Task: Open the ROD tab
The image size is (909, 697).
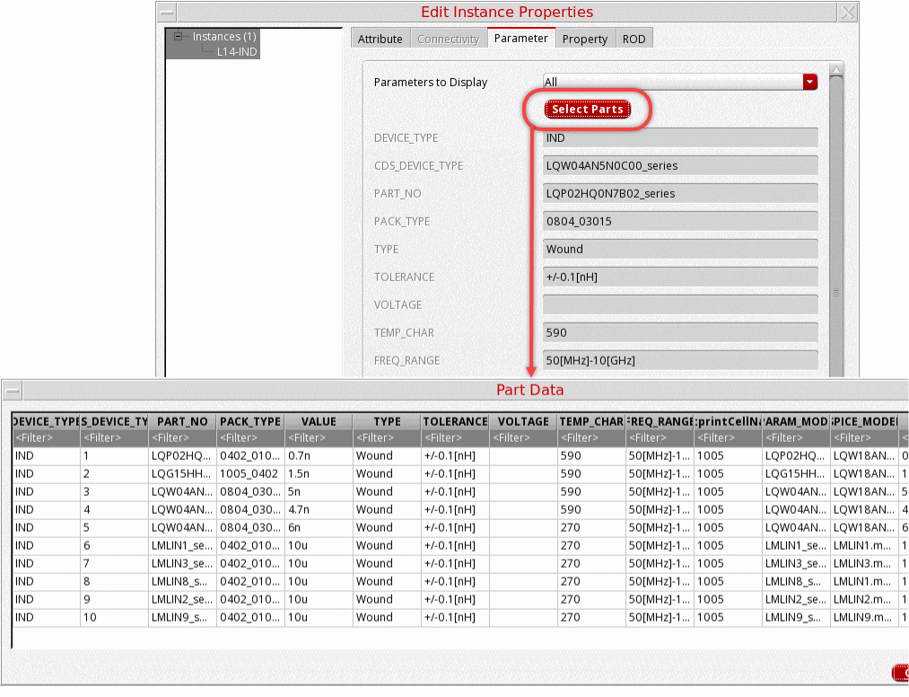Action: click(634, 39)
